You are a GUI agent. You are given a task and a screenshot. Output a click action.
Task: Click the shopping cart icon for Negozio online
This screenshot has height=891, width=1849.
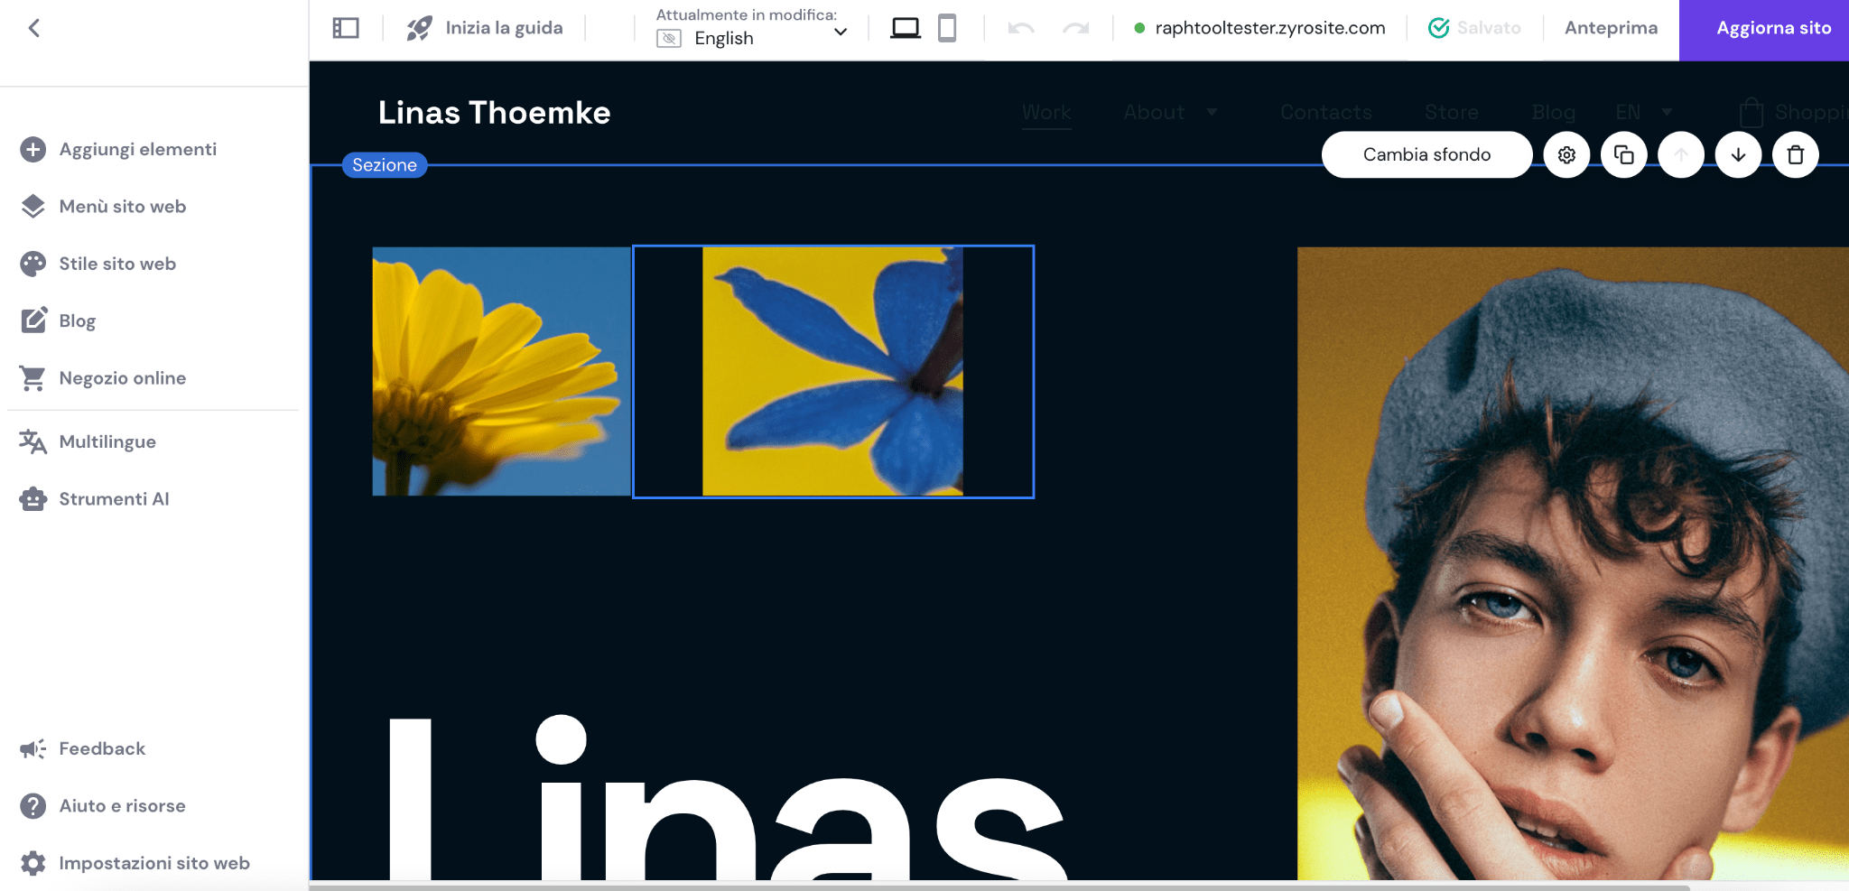(33, 378)
